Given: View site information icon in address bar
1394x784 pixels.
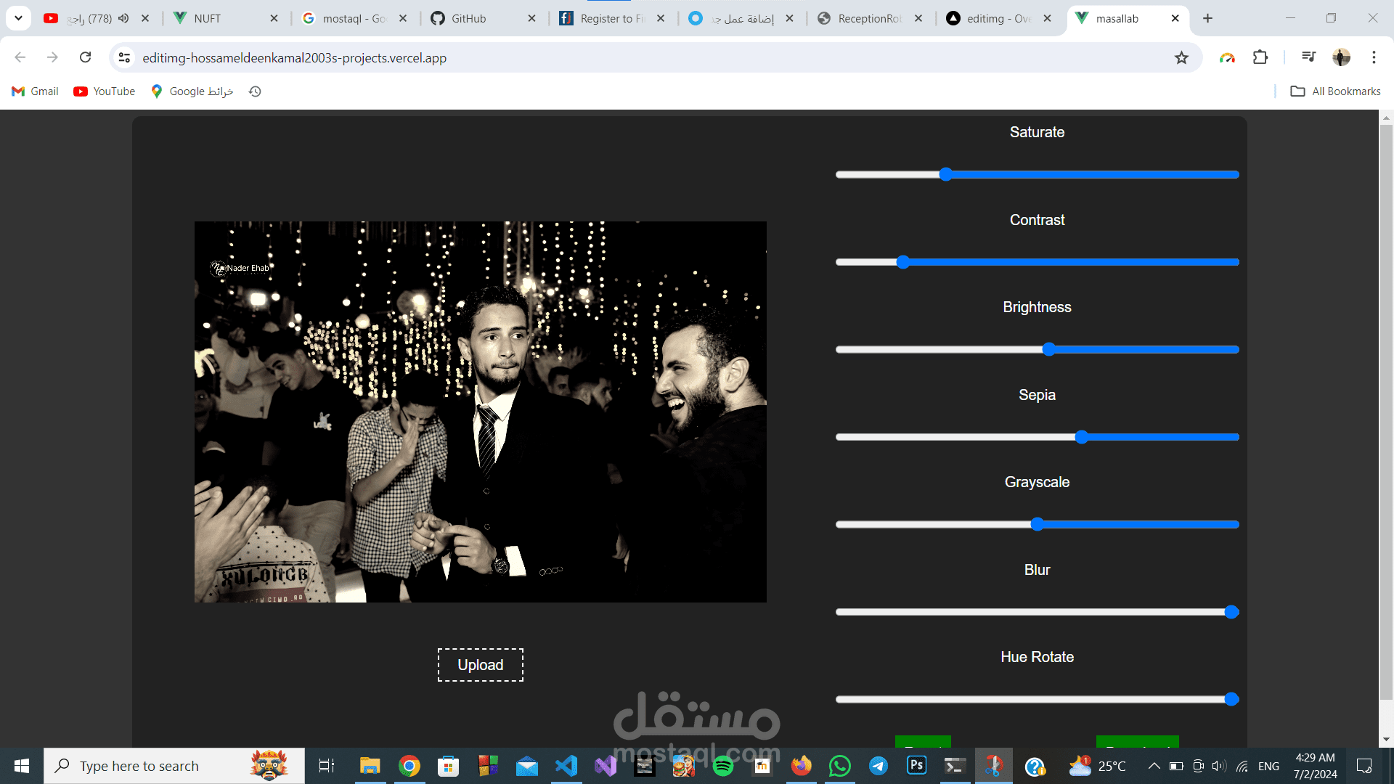Looking at the screenshot, I should pyautogui.click(x=125, y=58).
